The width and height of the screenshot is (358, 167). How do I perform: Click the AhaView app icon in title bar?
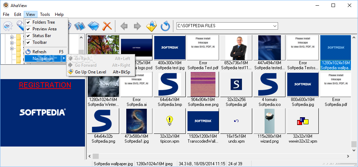tap(6, 5)
